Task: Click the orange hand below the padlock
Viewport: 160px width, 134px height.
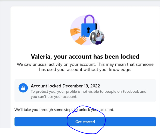Action: coord(81,40)
